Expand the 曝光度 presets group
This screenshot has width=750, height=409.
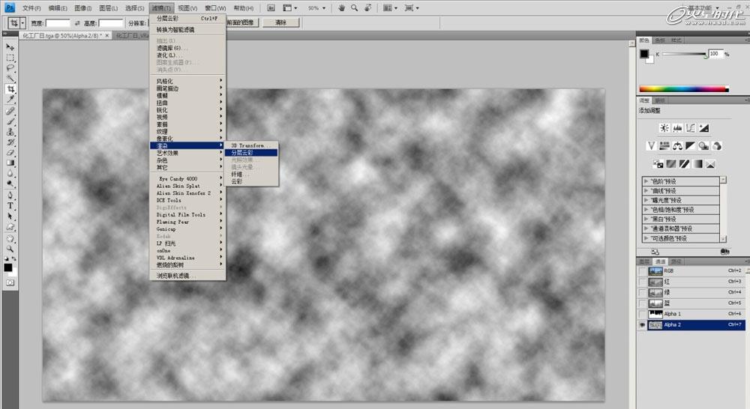point(646,200)
